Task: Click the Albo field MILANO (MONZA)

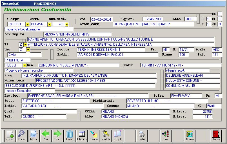Action: (x=136, y=116)
